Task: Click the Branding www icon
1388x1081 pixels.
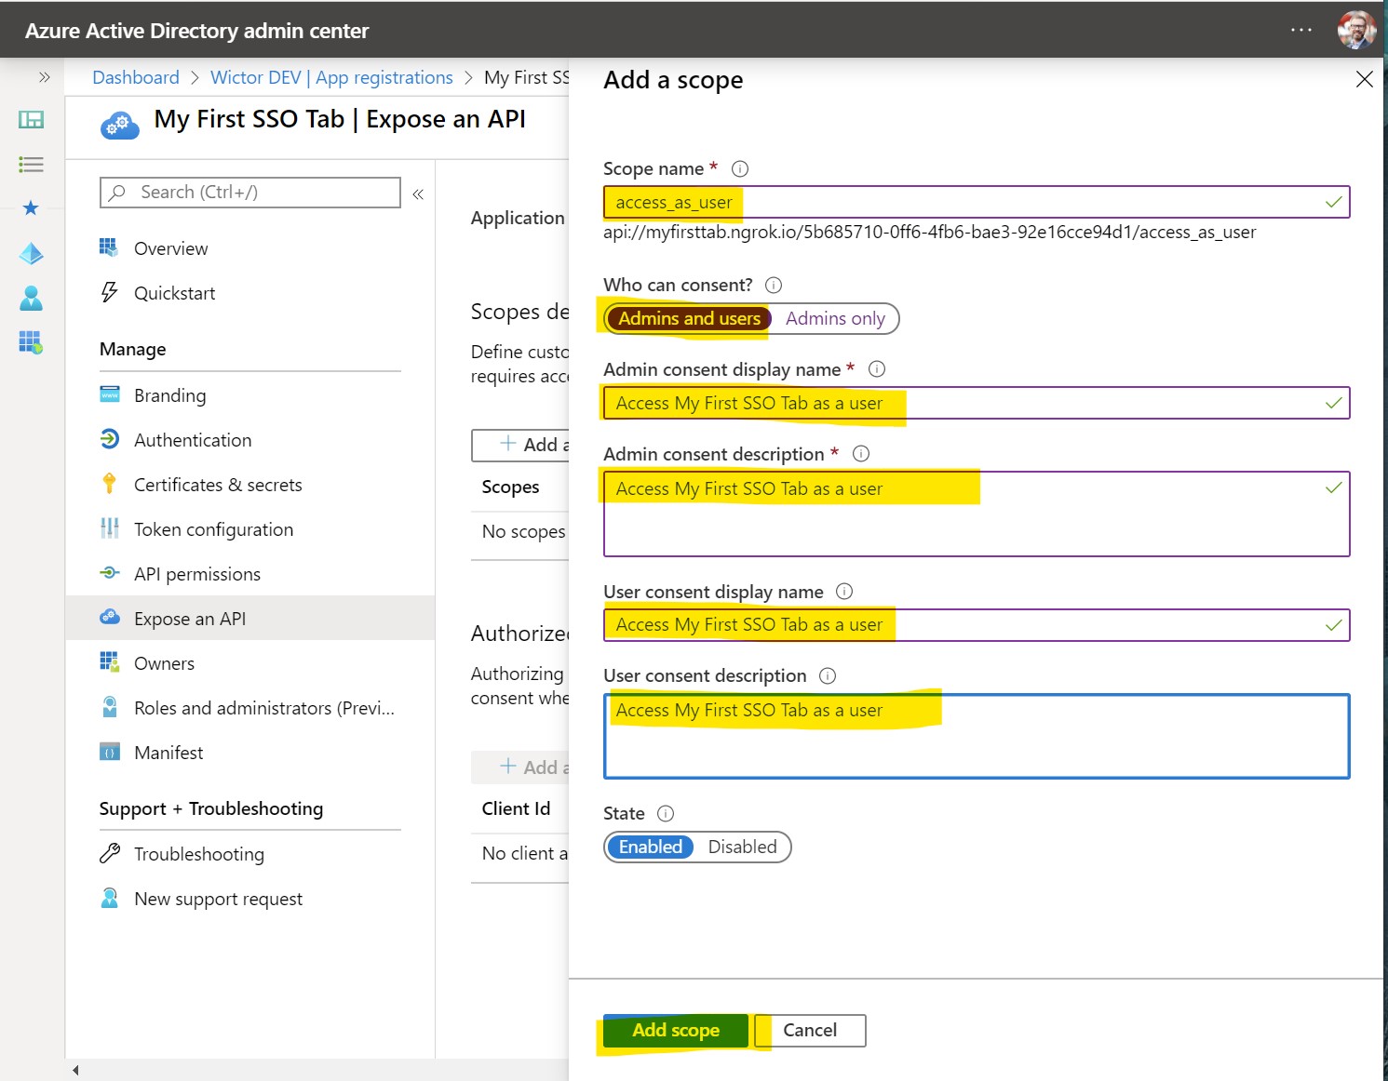Action: pos(110,394)
